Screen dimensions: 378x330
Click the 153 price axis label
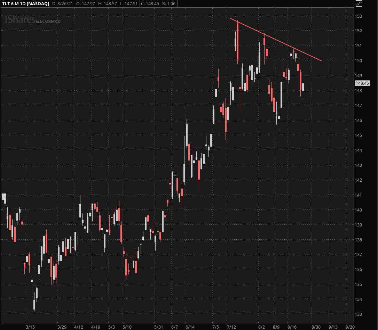359,16
